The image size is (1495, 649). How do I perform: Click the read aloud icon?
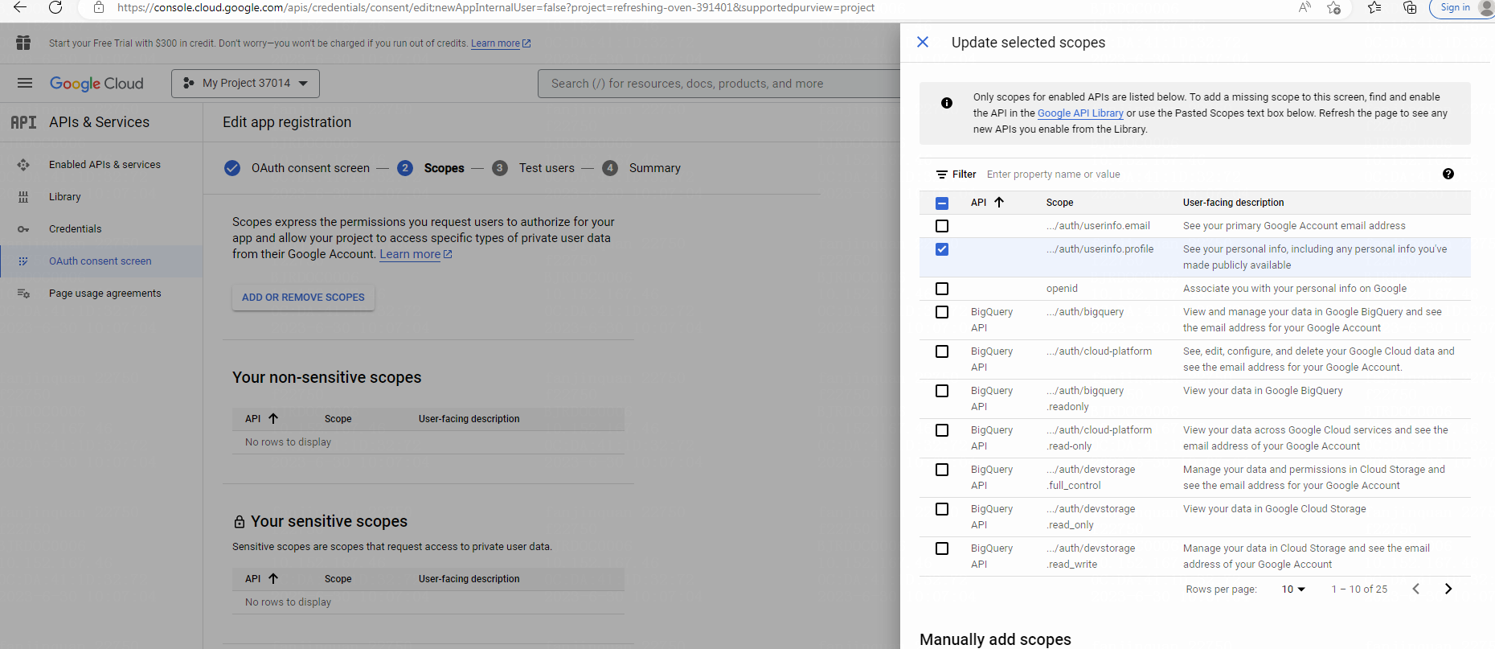pyautogui.click(x=1305, y=7)
